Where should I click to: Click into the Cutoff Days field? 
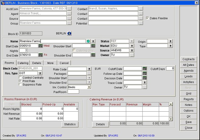click(170, 69)
